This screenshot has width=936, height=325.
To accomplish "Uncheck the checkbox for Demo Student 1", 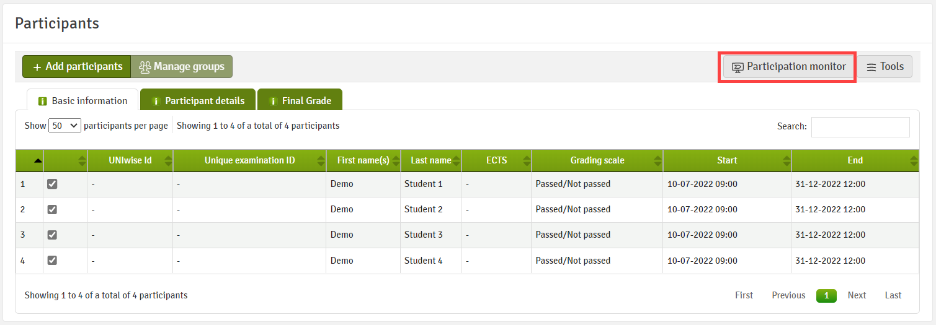I will tap(52, 184).
